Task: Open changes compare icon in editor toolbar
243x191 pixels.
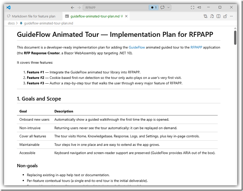Action: click(x=205, y=16)
